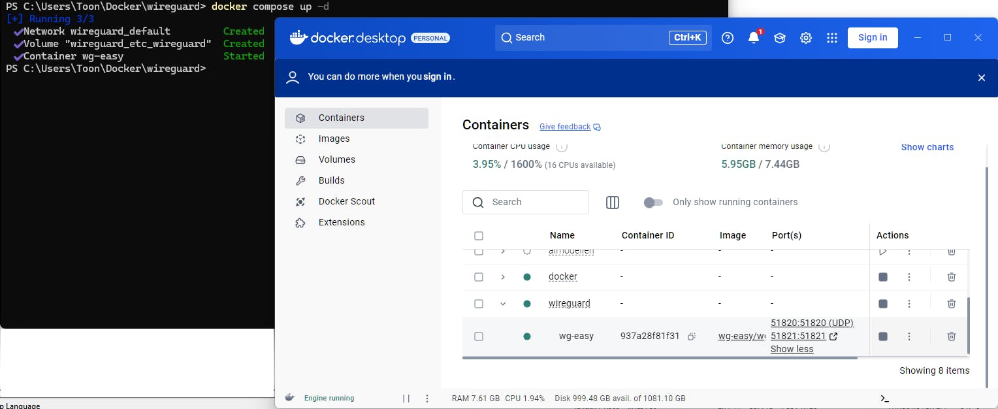Stop the wg-easy container

coord(883,336)
